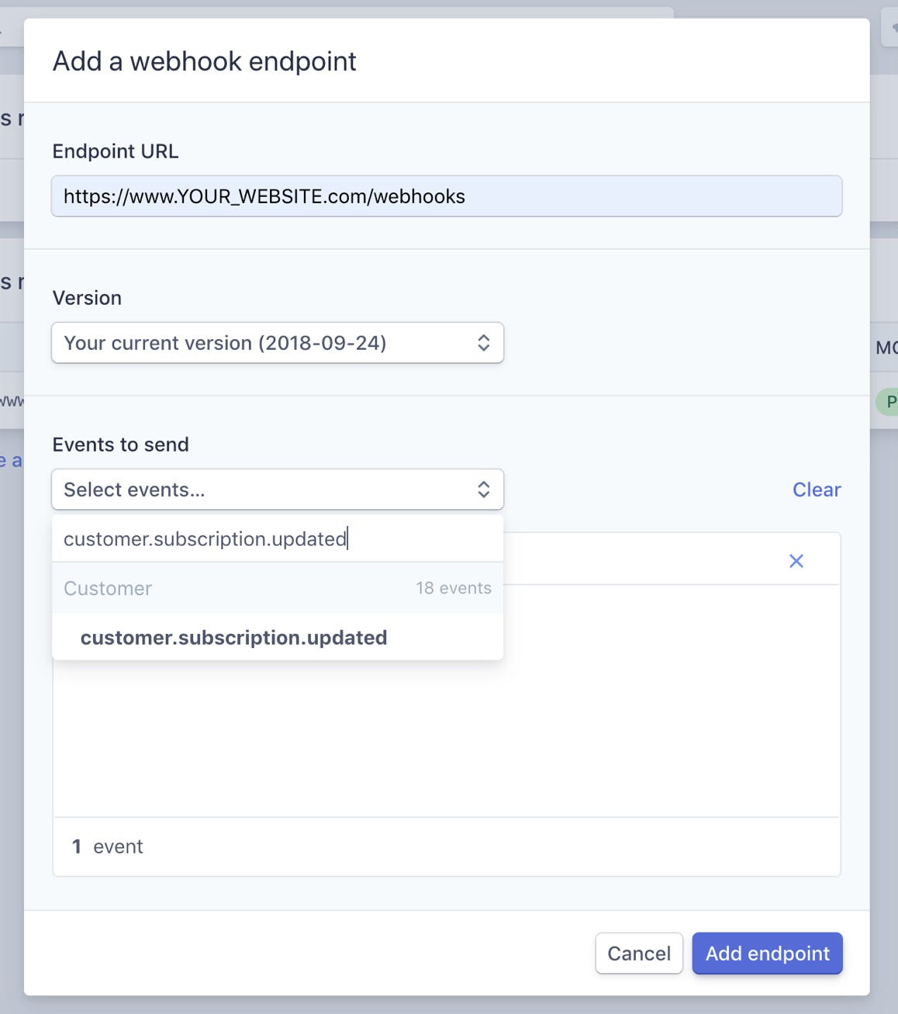This screenshot has width=898, height=1014.
Task: Focus the event search text box
Action: pos(277,539)
